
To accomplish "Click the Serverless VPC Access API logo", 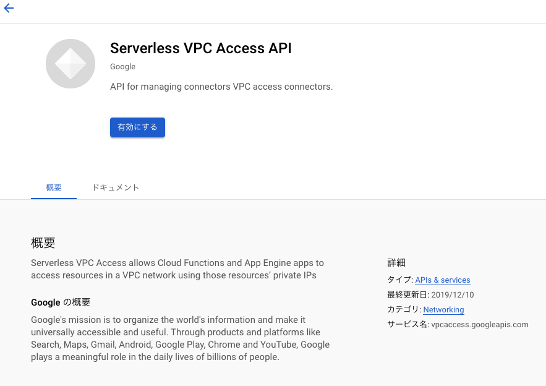I will coord(70,64).
